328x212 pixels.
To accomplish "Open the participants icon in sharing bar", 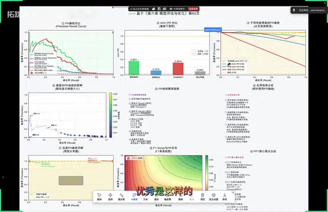I will (159, 9).
